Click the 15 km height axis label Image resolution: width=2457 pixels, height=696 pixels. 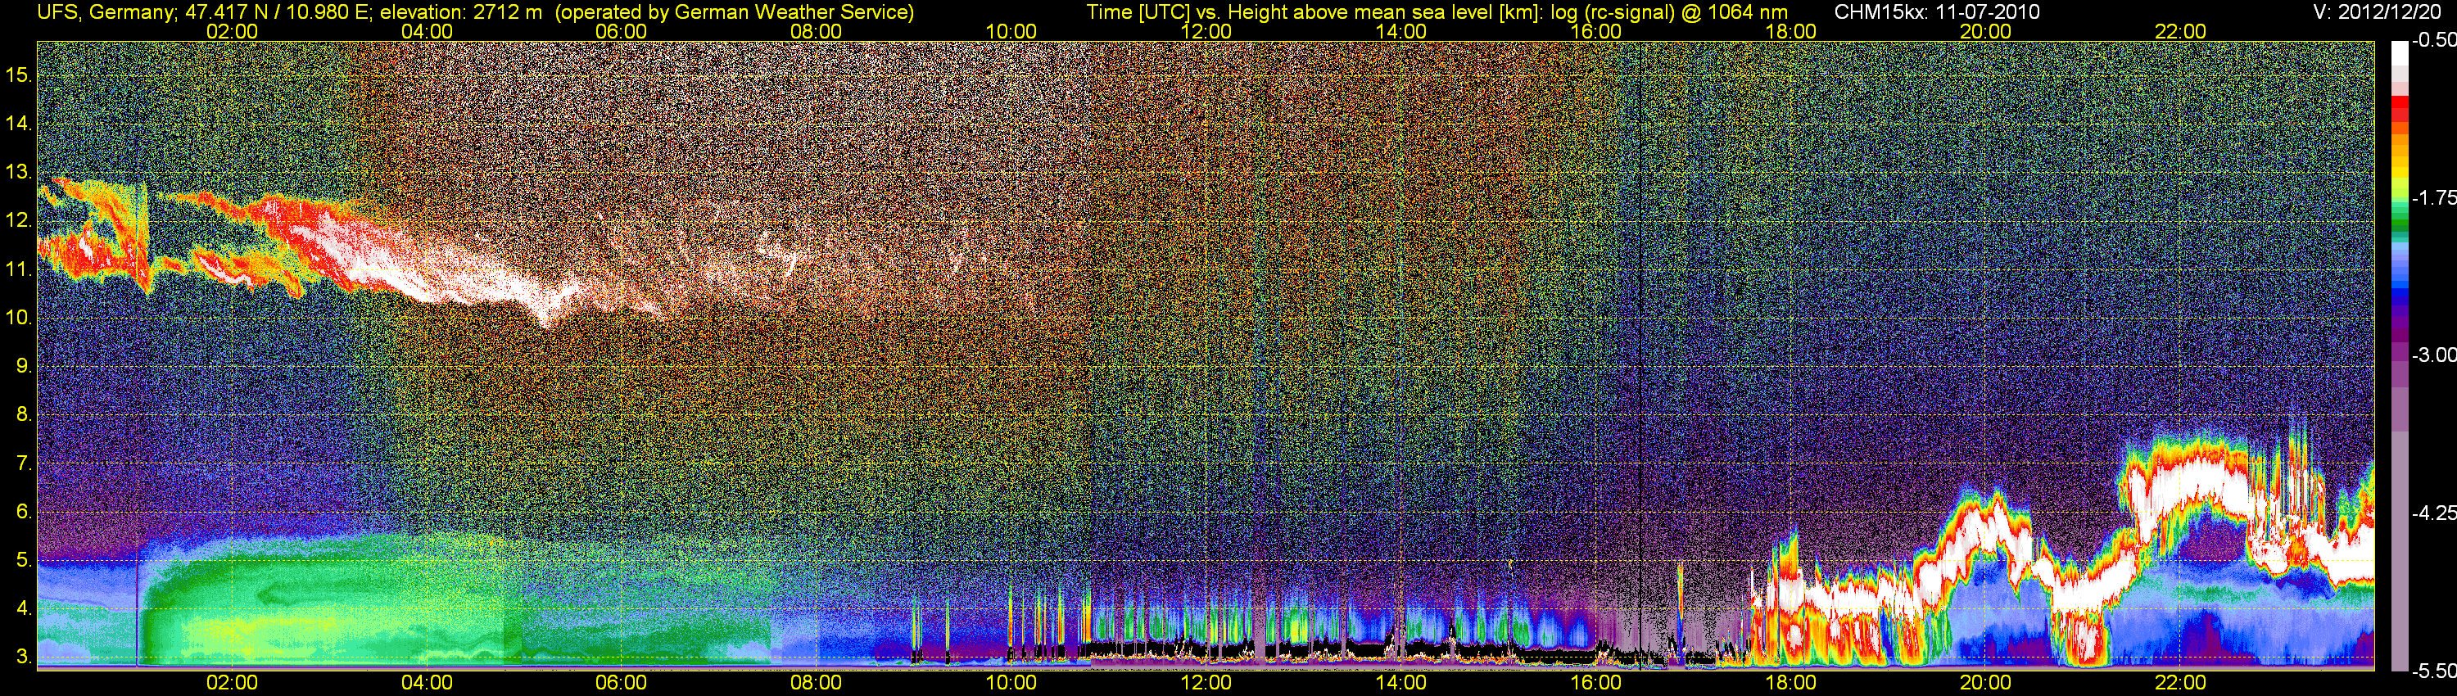point(19,75)
